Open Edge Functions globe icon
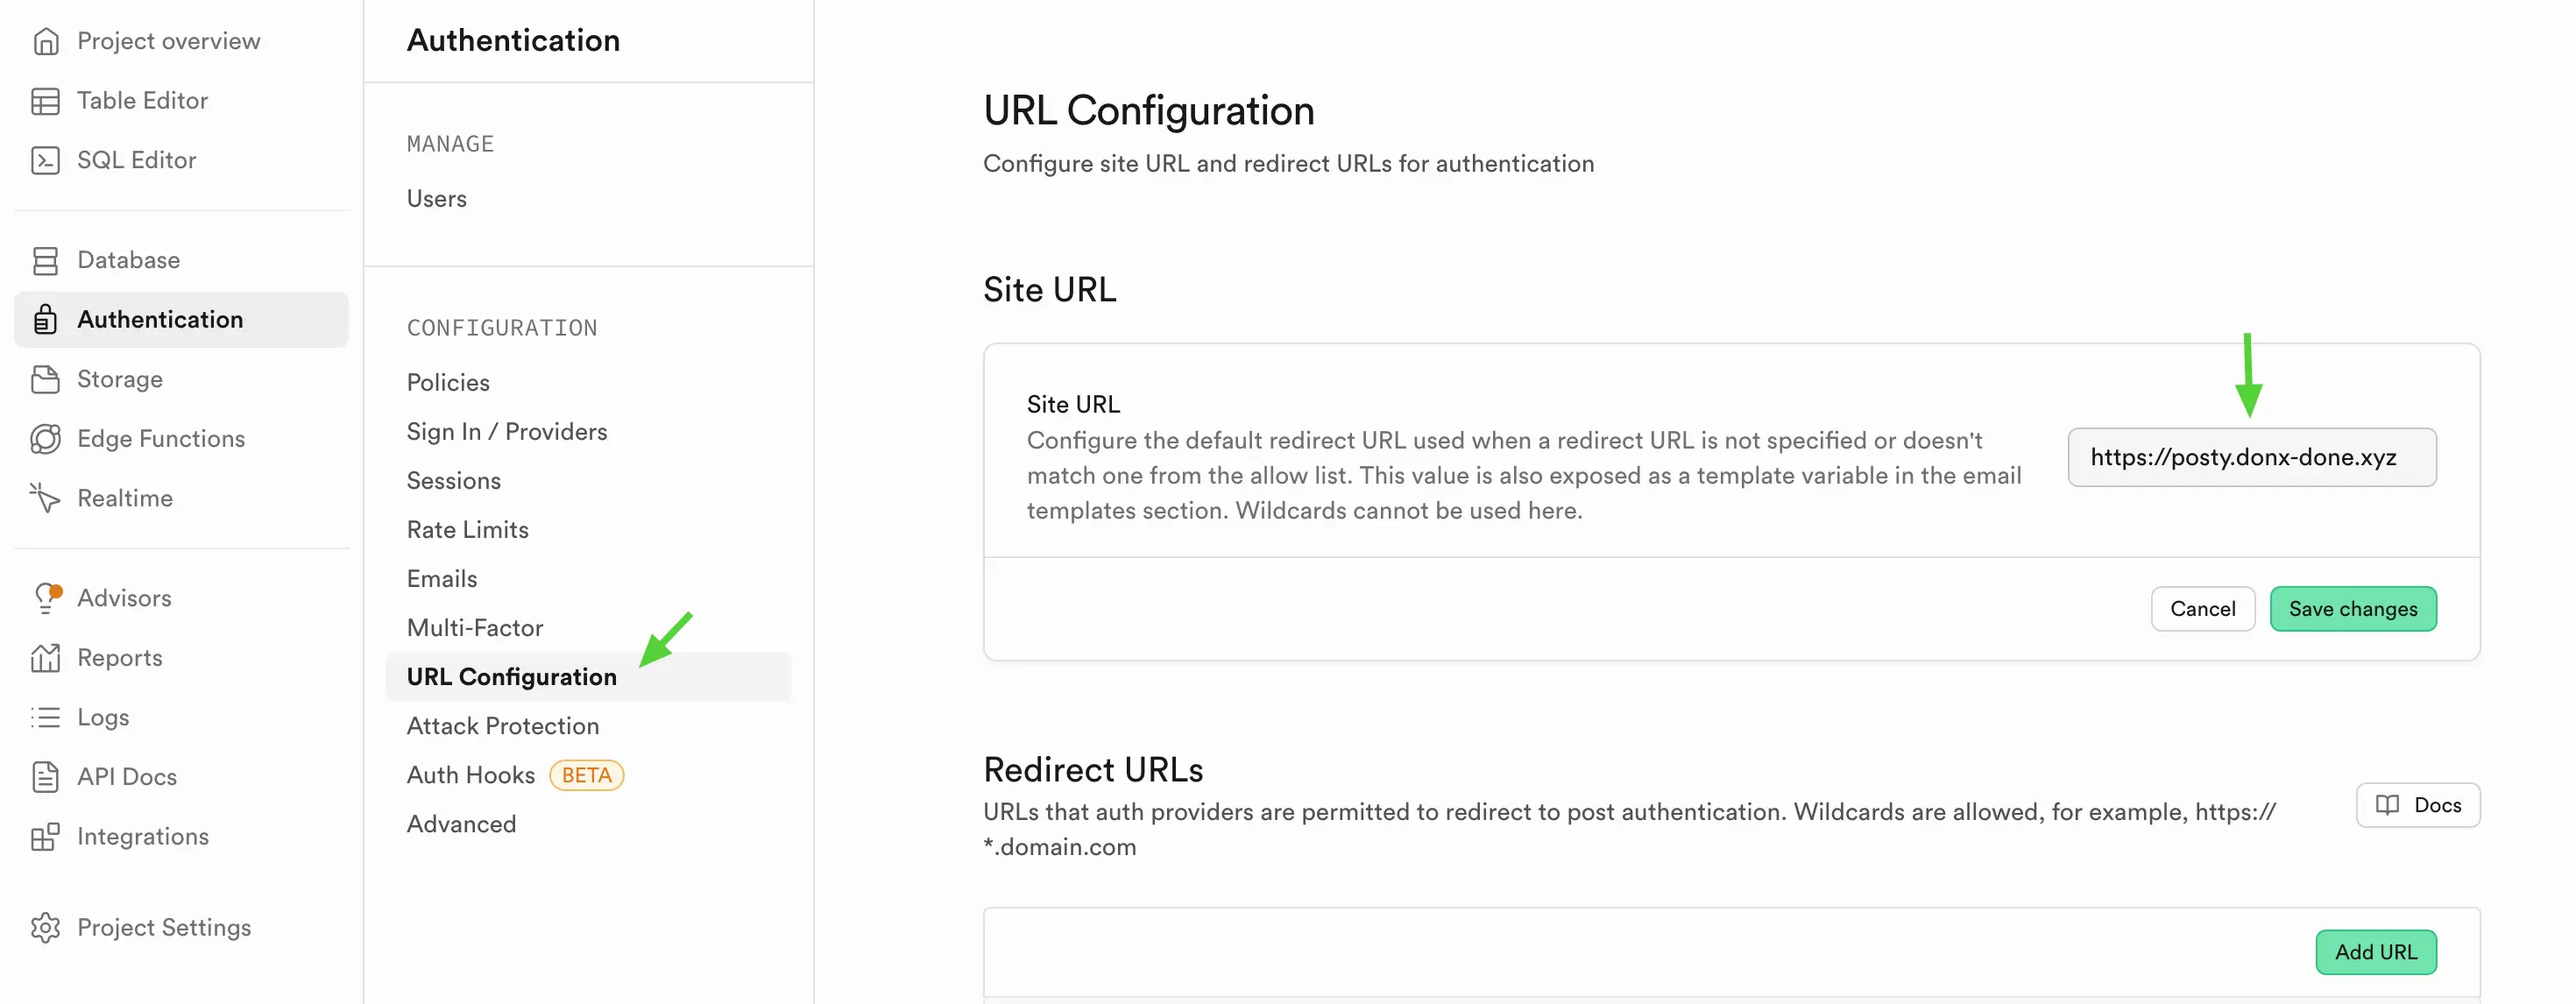Screen dimensions: 2576x1004 (45, 439)
